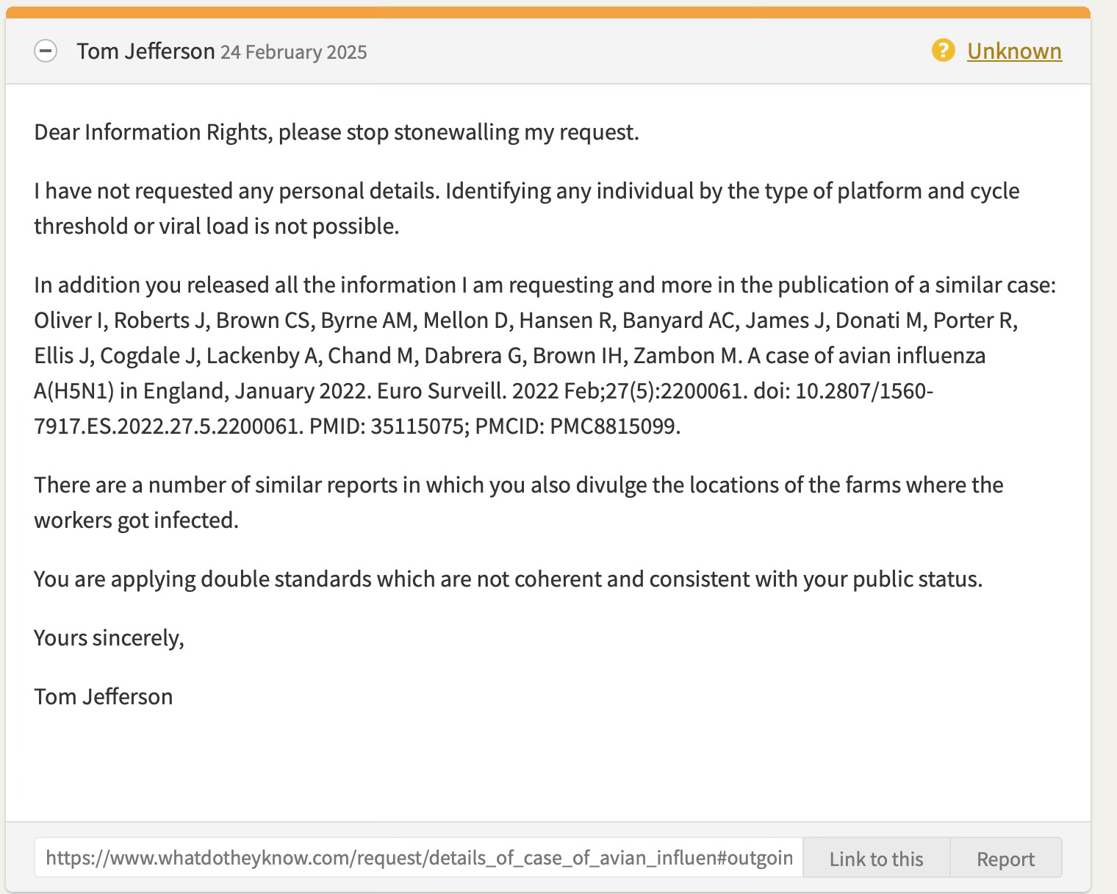Open the Unknown status link
This screenshot has width=1117, height=894.
pyautogui.click(x=1014, y=51)
